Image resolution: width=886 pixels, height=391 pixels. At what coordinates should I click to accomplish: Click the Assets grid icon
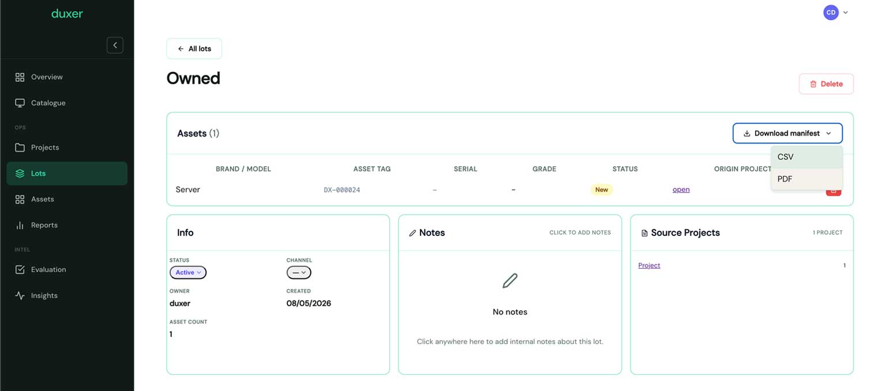point(20,199)
